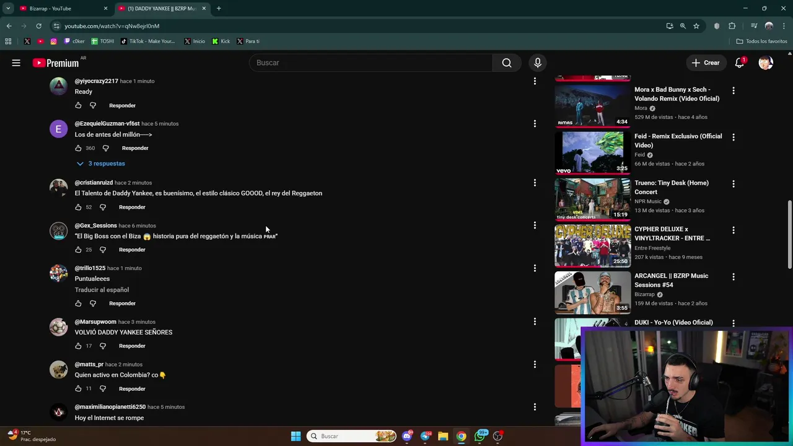Open more options for @Gex_Sessions comment

[x=535, y=225]
